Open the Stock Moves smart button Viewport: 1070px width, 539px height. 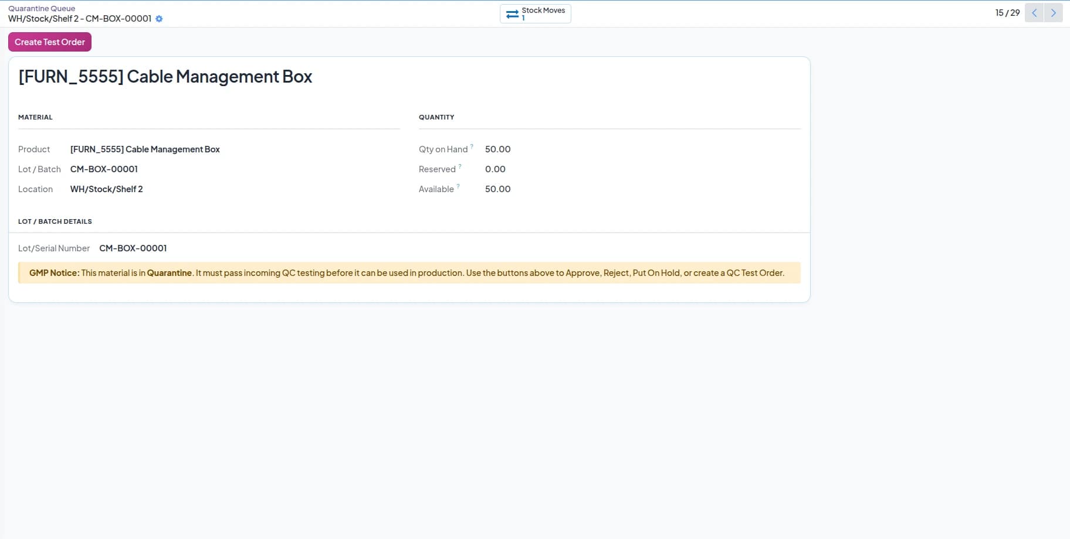point(536,13)
